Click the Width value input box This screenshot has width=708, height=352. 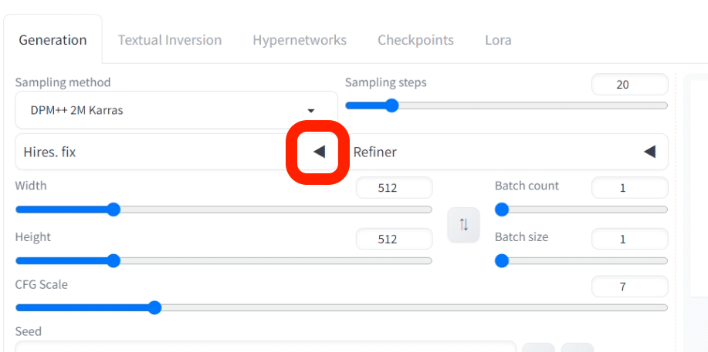(x=394, y=188)
